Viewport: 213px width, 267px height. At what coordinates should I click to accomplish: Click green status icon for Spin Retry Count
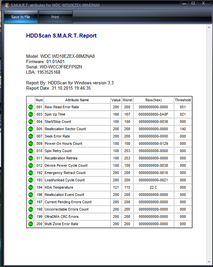click(31, 151)
